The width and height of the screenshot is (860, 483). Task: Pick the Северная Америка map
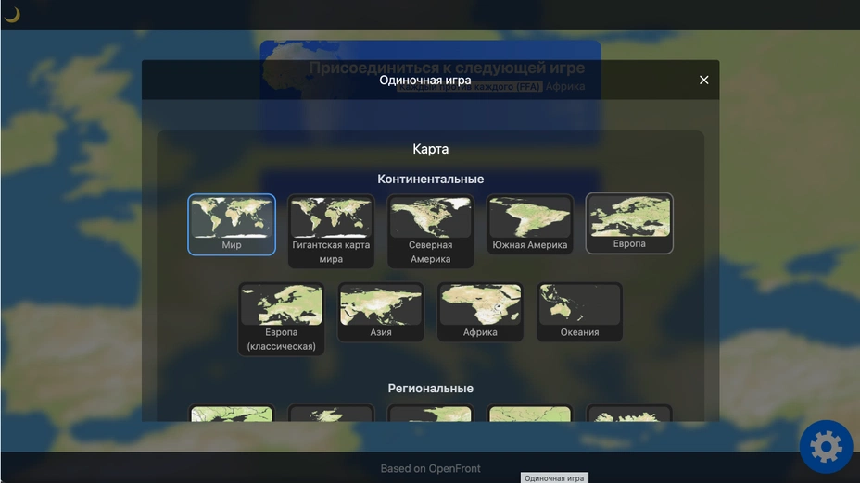coord(430,230)
